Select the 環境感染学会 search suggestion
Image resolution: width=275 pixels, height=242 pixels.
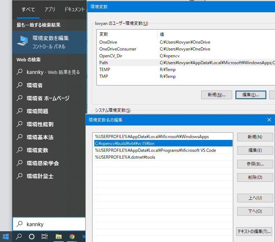point(49,163)
